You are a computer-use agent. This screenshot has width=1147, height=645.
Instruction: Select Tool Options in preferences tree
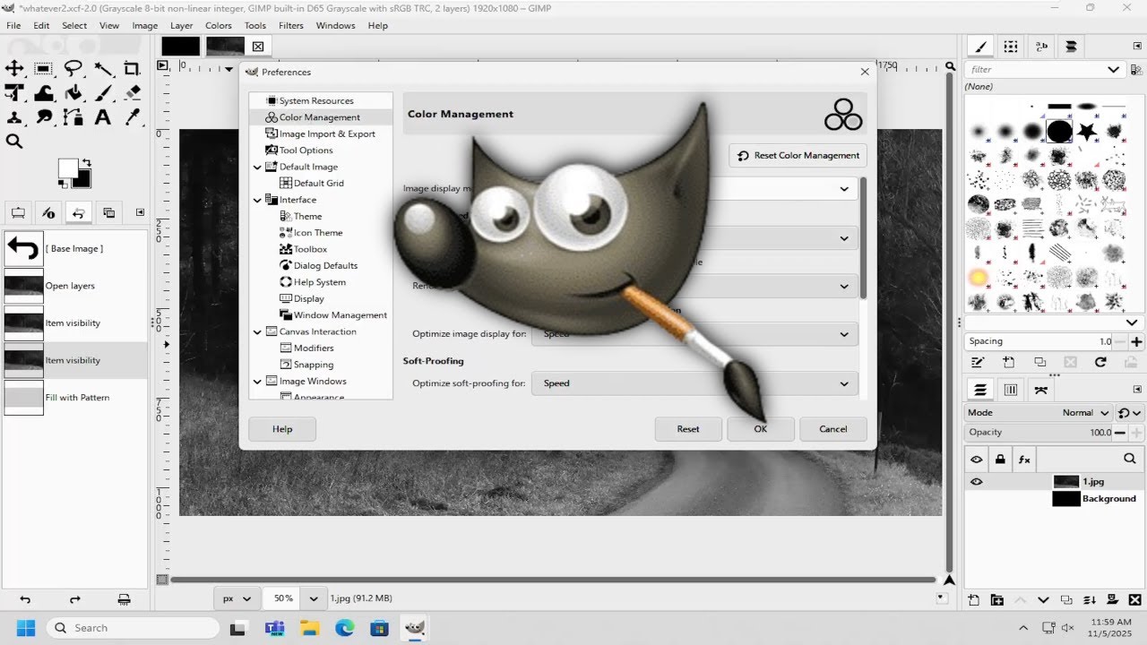(x=306, y=150)
